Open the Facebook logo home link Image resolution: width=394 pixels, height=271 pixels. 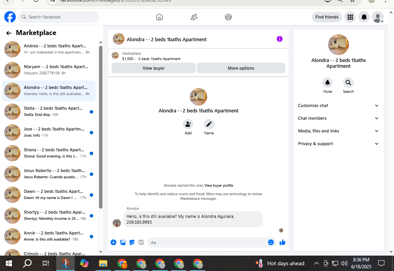(10, 17)
